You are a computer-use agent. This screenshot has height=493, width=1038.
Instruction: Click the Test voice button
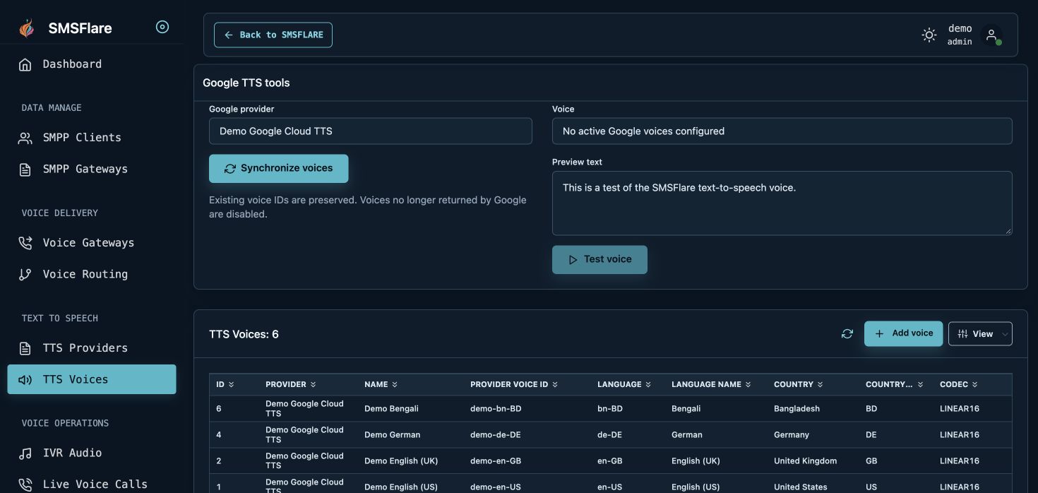pos(599,260)
